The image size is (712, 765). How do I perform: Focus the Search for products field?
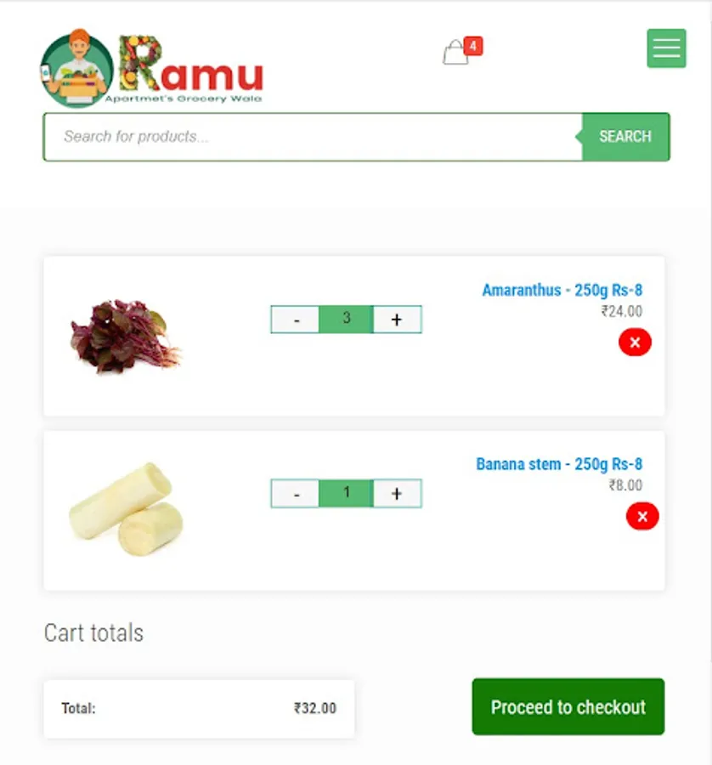point(313,137)
